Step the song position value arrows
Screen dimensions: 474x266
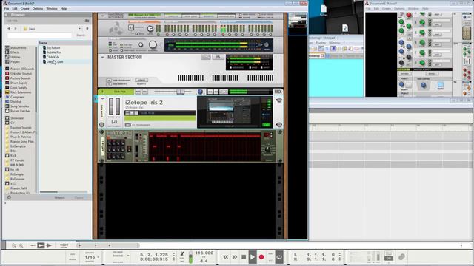coord(174,257)
